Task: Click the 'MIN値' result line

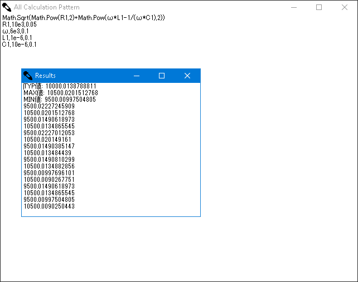Action: (x=60, y=100)
